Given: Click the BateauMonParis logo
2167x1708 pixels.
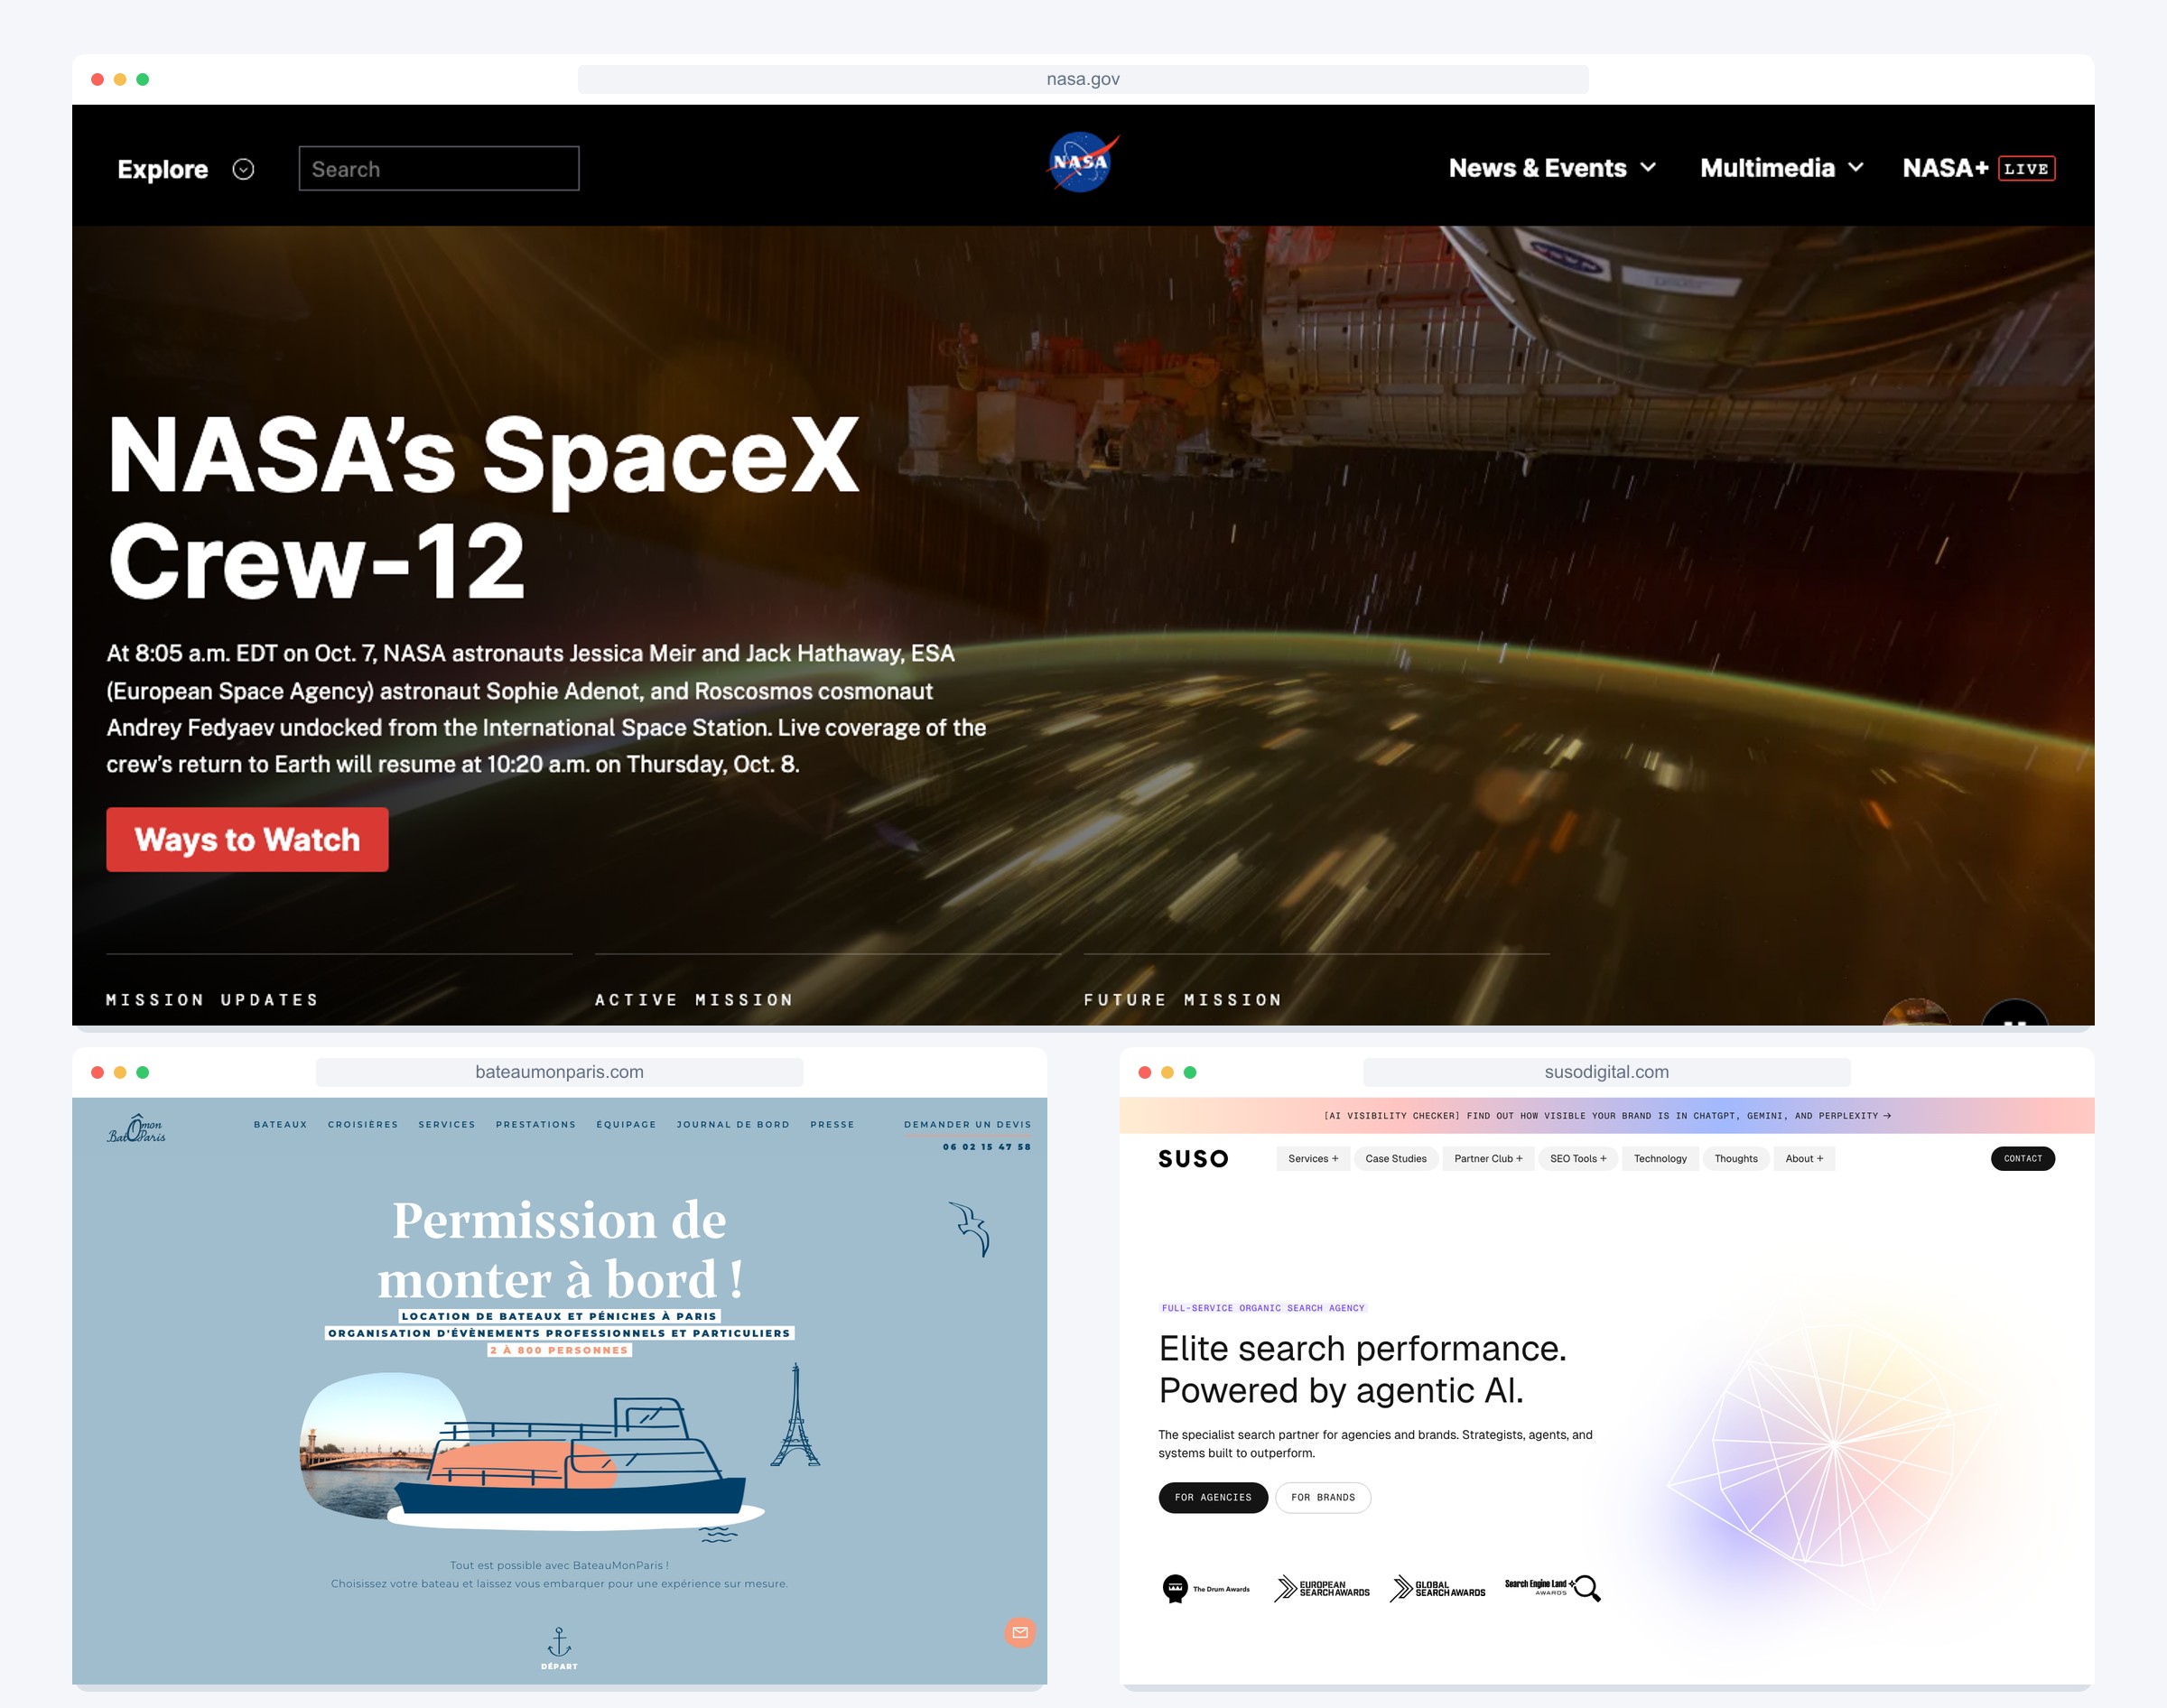Looking at the screenshot, I should coord(137,1128).
